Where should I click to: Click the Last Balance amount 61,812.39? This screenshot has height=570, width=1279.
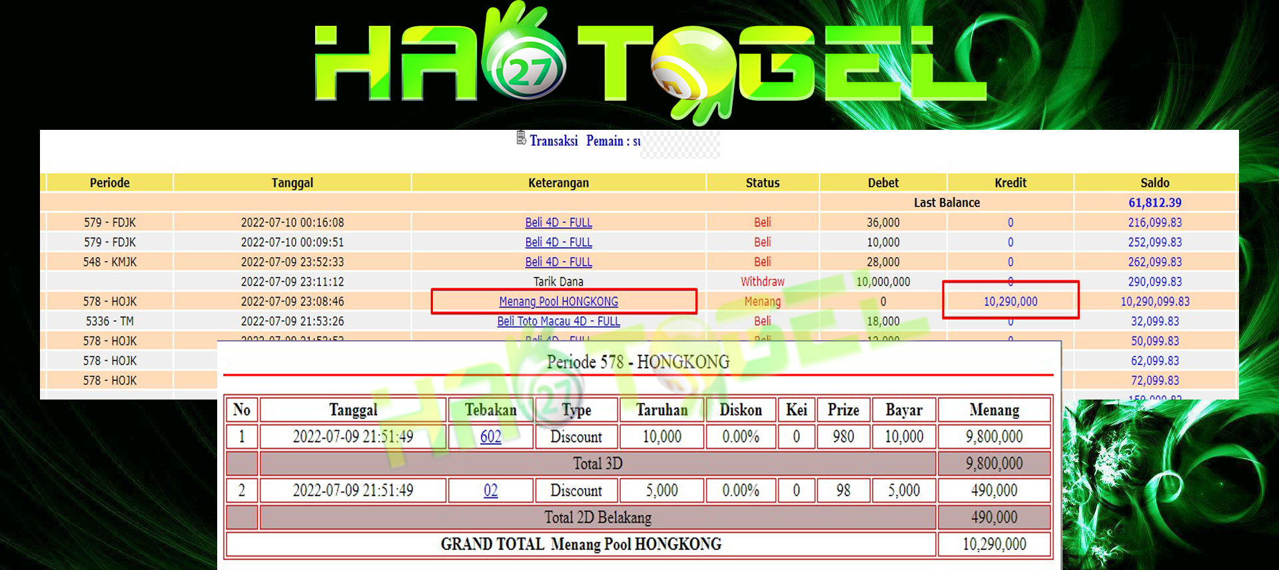pyautogui.click(x=1154, y=202)
